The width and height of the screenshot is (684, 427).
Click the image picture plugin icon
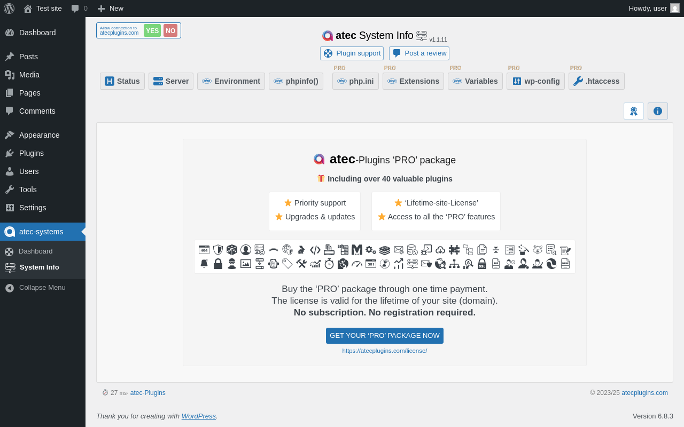click(246, 264)
